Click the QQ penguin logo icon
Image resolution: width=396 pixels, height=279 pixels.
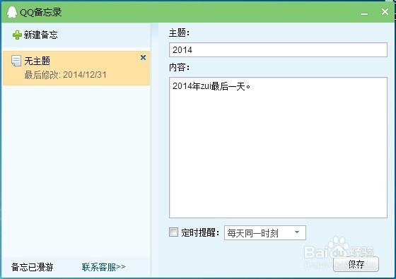pos(11,12)
